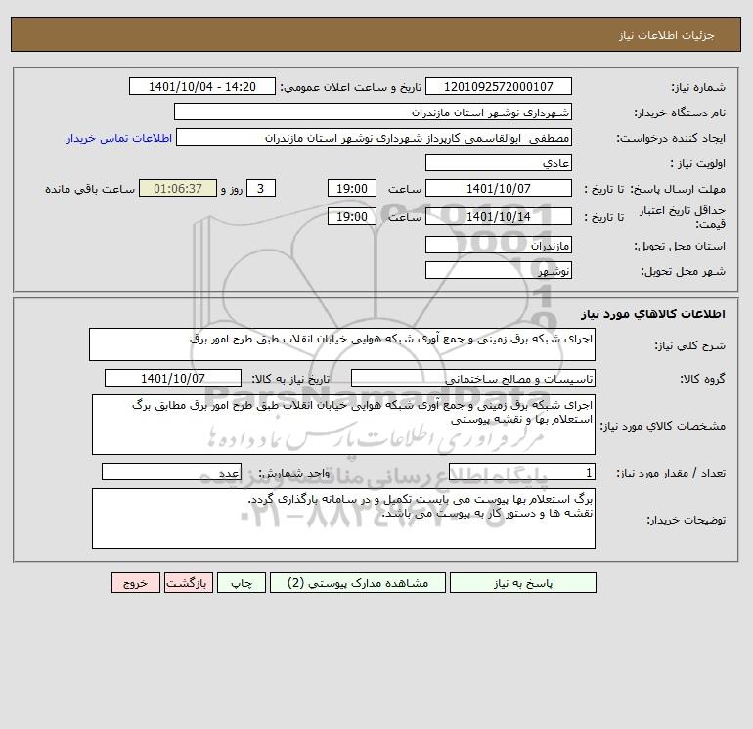Click the ایجاد کننده درخواست label
The image size is (753, 729).
671,138
